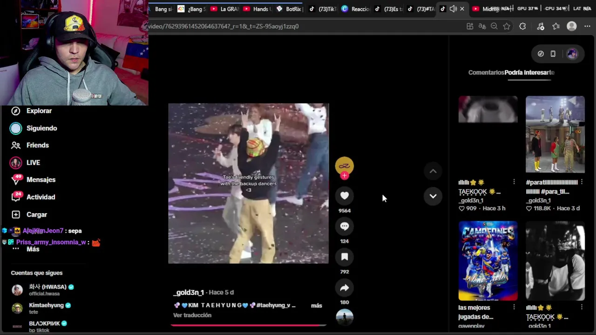
Task: Open the black-and-white crowd suggested thumbnail
Action: pyautogui.click(x=555, y=261)
